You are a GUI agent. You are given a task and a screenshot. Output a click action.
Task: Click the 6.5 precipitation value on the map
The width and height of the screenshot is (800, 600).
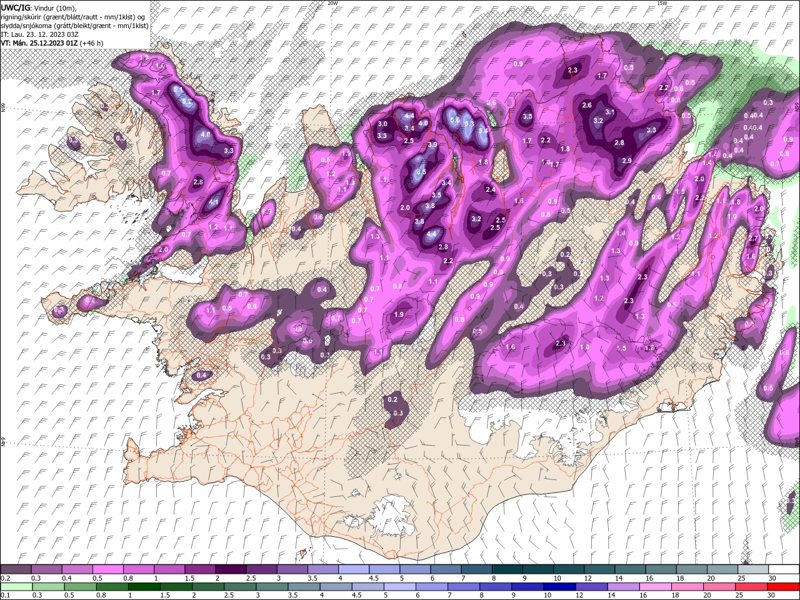[x=421, y=172]
